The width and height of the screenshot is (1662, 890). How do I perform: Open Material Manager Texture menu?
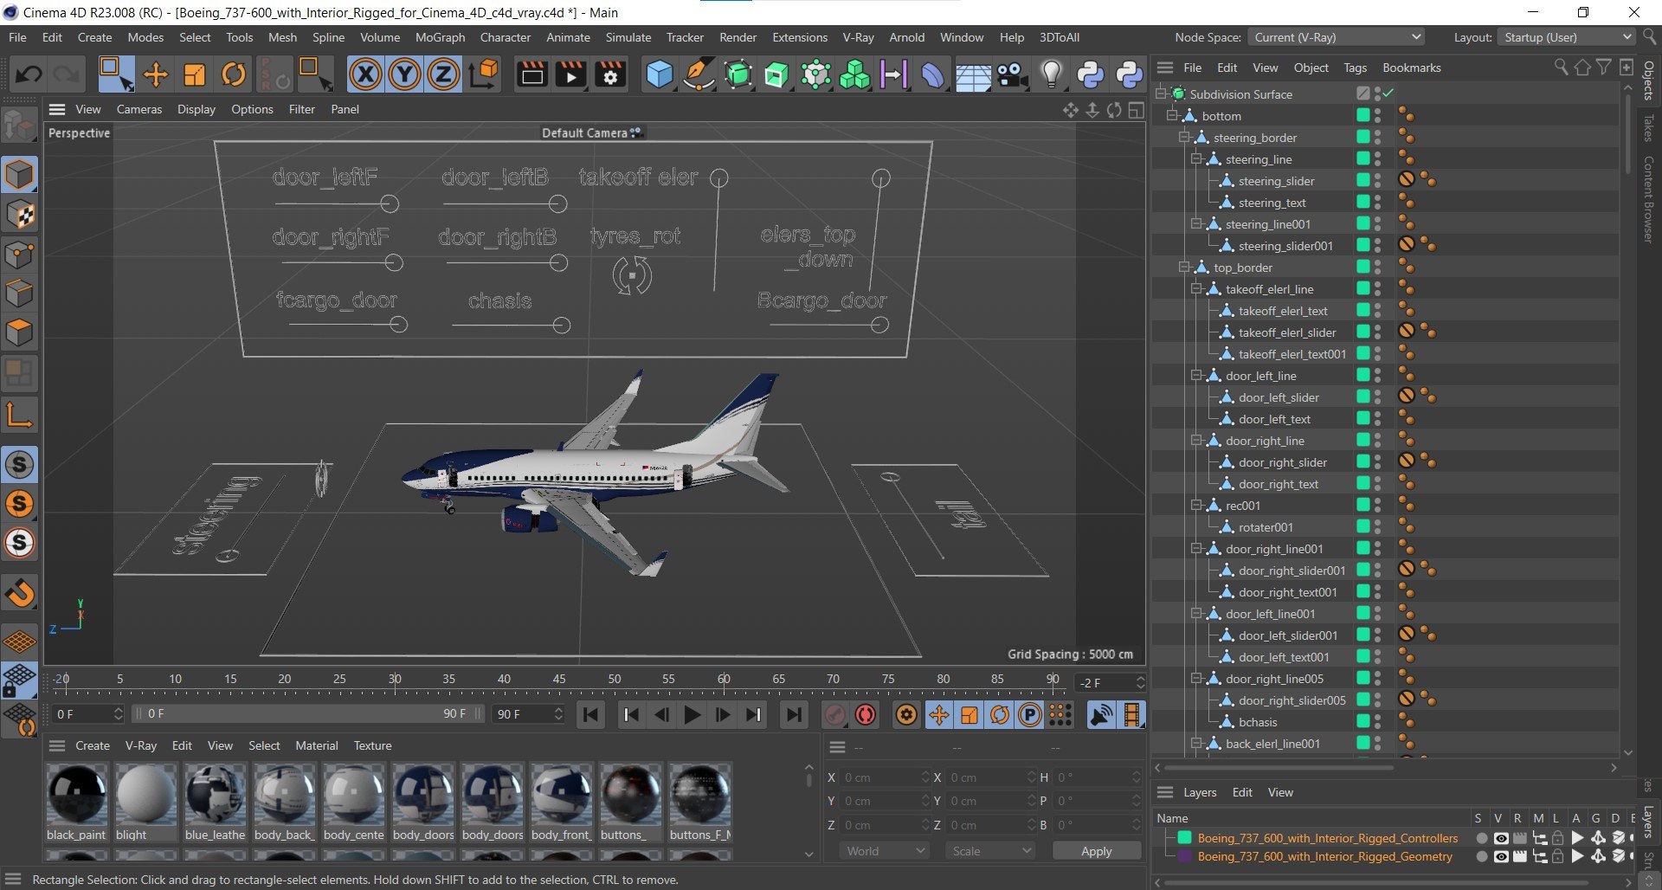372,745
